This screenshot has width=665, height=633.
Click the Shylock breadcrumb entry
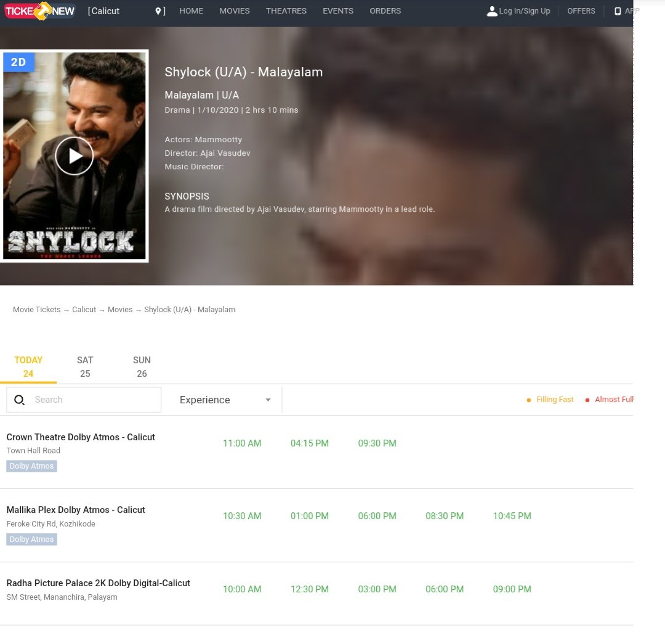tap(190, 310)
